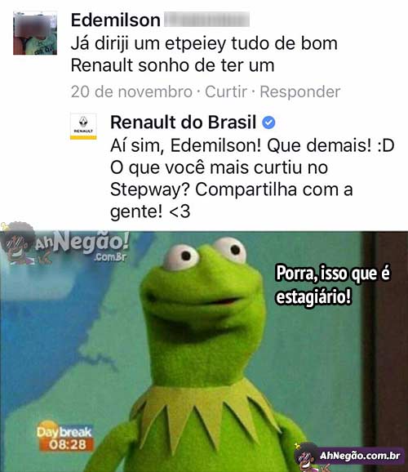Click Responder to reply
Screen dimensions: 408x472
[x=300, y=91]
